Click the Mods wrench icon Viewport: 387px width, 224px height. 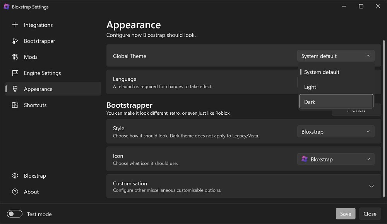pos(15,57)
